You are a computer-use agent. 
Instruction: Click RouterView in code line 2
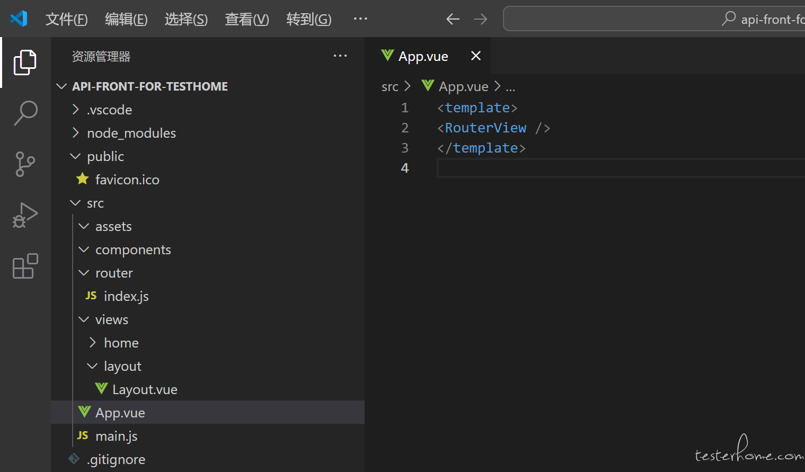485,128
